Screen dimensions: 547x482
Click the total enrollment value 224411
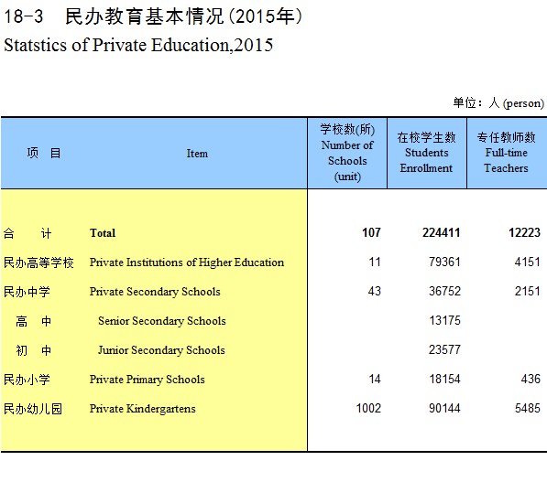pos(442,232)
